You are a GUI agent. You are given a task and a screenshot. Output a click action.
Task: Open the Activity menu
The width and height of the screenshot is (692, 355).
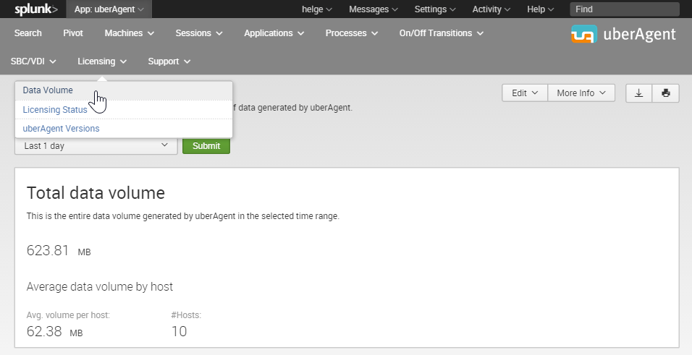tap(491, 9)
